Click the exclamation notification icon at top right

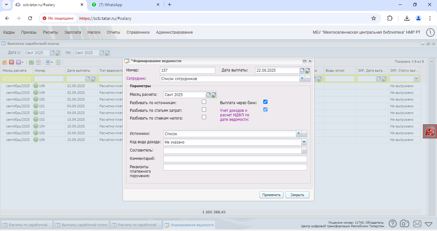[x=431, y=32]
